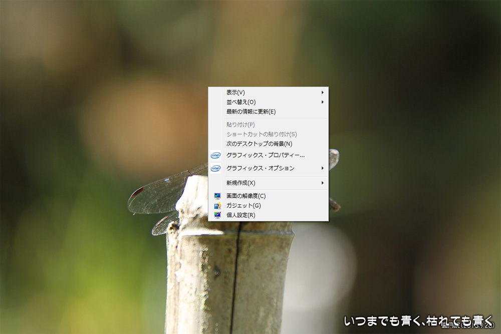Click the いつまでも青く、枯れても青く watermark text

click(419, 320)
